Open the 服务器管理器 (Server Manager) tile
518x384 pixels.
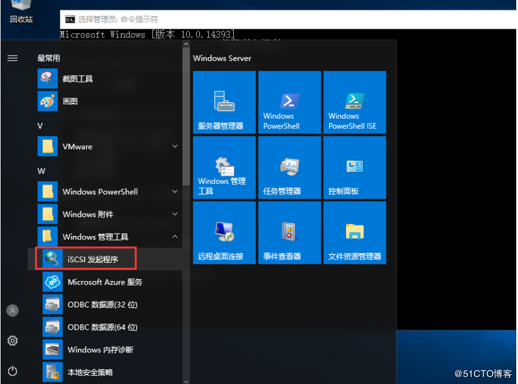click(x=224, y=102)
